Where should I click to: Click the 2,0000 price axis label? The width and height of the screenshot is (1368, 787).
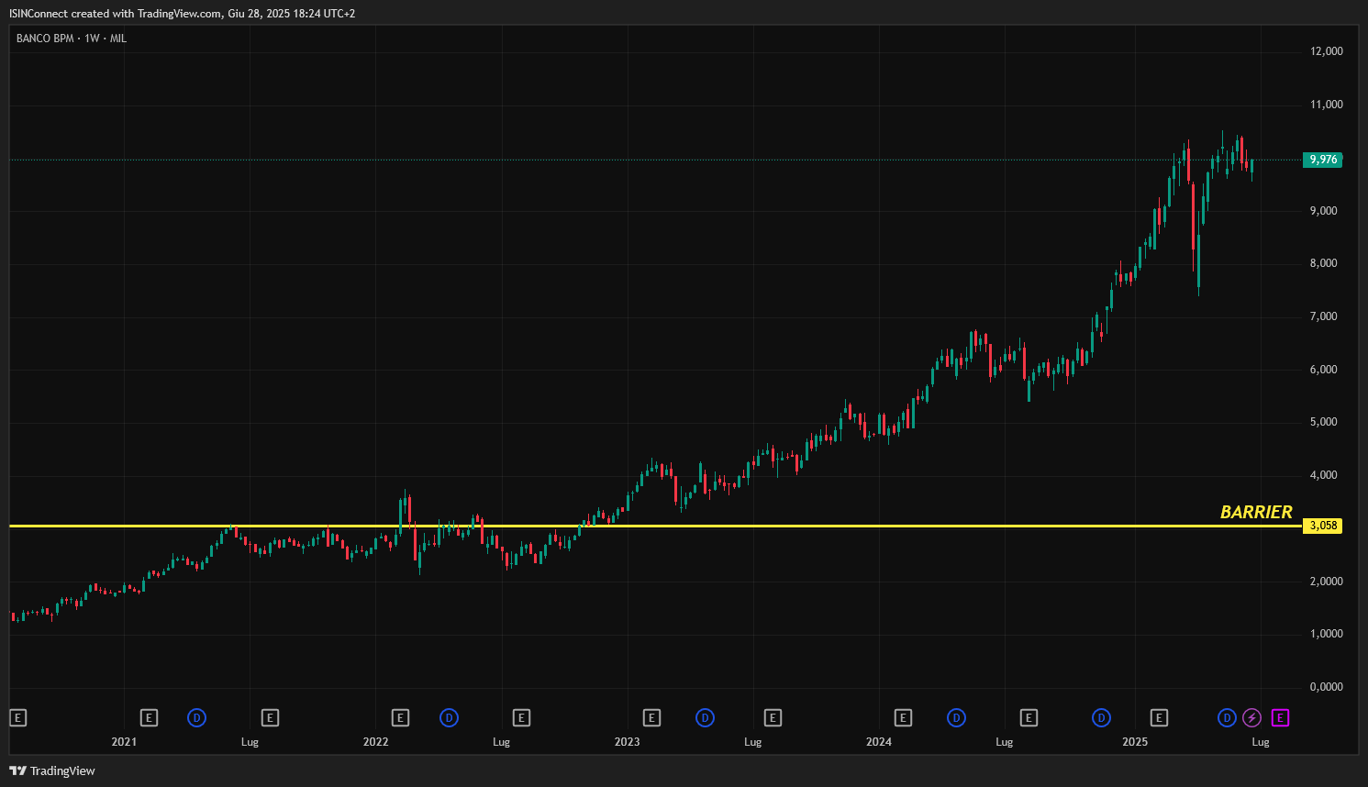(x=1327, y=582)
